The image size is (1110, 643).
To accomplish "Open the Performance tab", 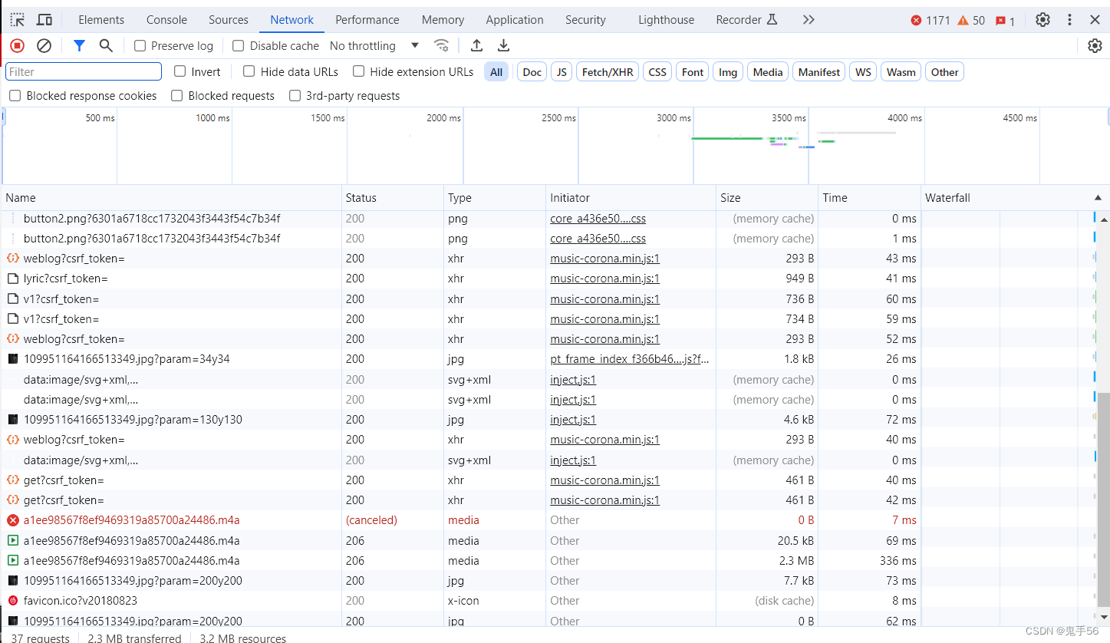I will (x=367, y=20).
